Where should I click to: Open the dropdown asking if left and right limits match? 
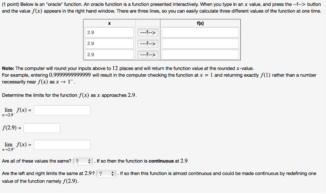[106, 174]
